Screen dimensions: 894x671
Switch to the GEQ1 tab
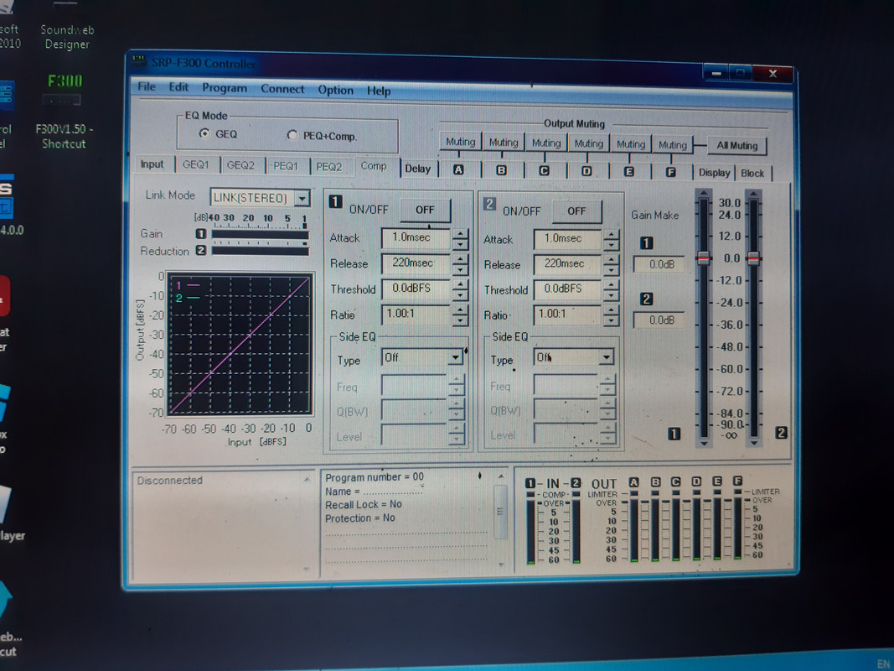[196, 164]
